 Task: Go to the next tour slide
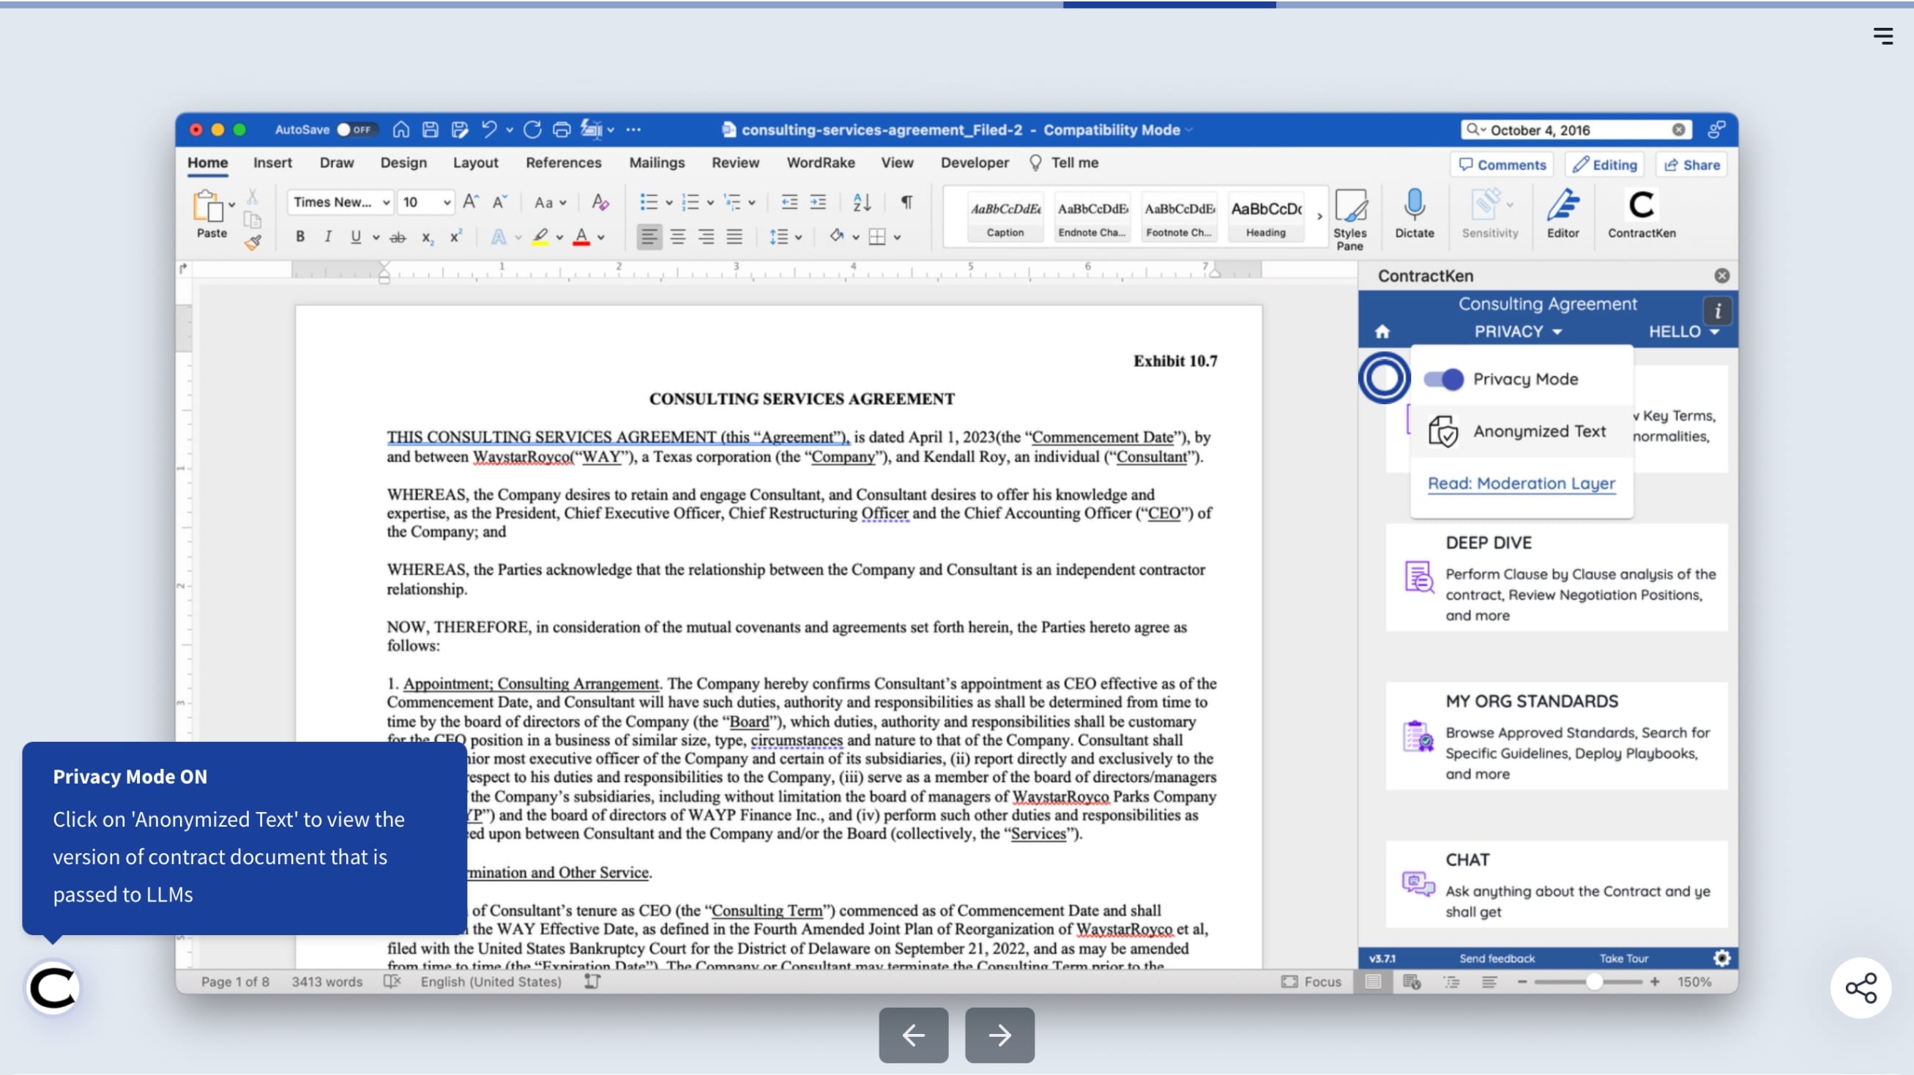(999, 1035)
